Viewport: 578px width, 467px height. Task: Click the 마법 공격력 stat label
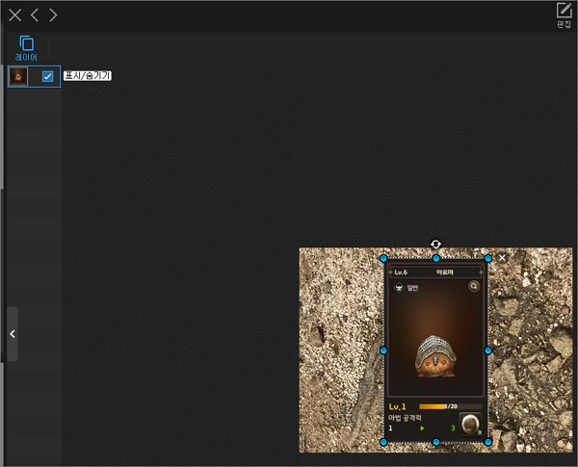point(405,418)
